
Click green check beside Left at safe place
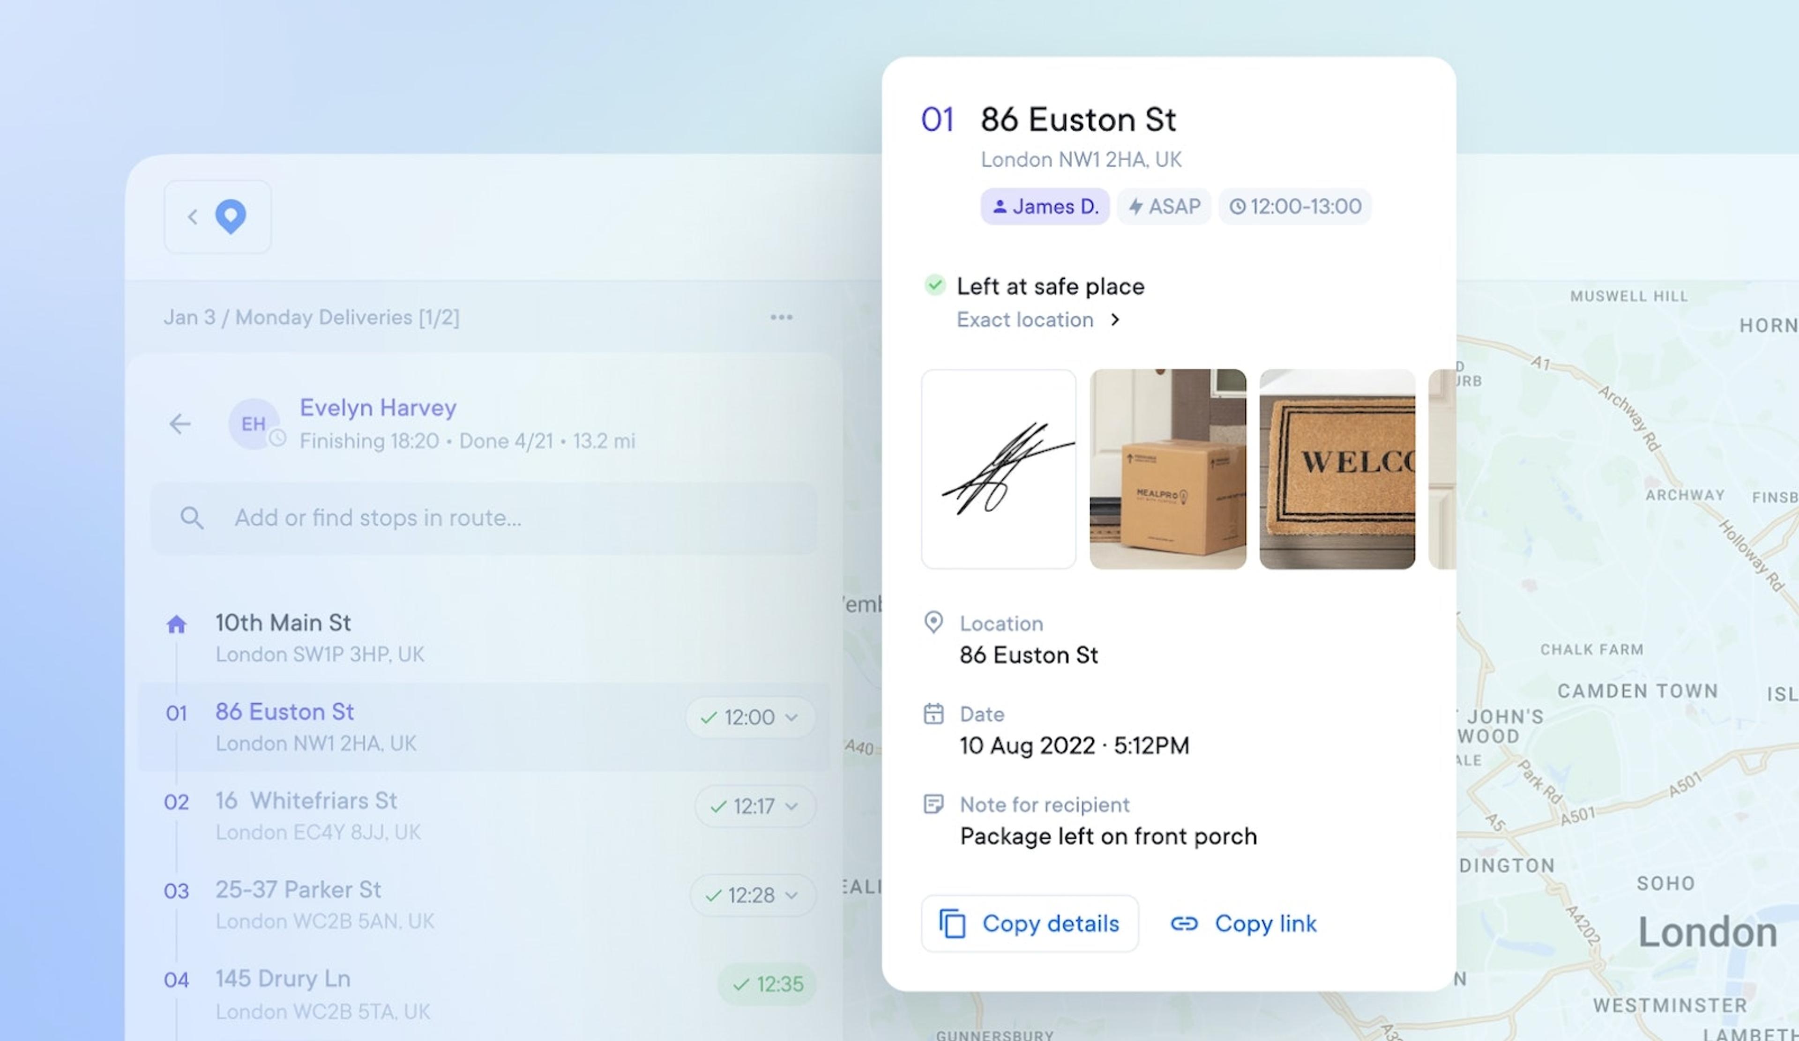click(934, 285)
